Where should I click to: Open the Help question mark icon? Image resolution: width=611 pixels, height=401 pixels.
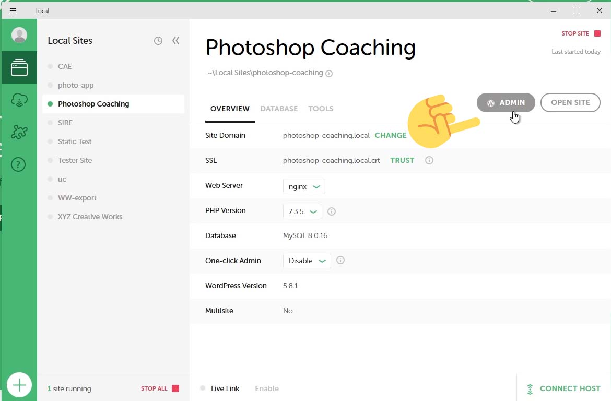(18, 164)
